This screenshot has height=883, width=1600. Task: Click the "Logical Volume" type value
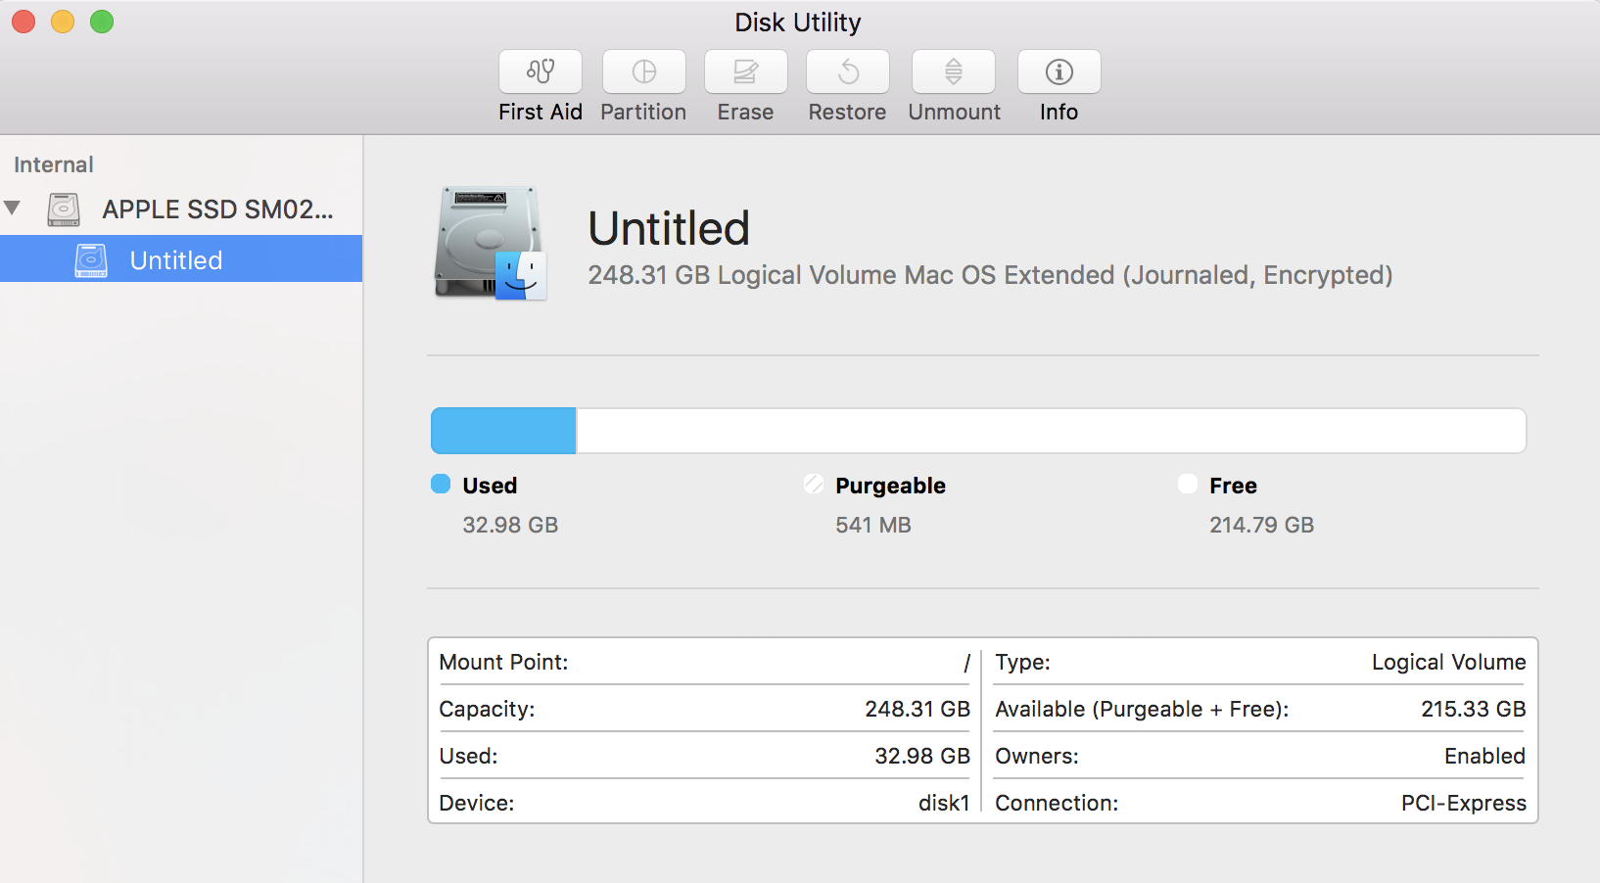1448,662
